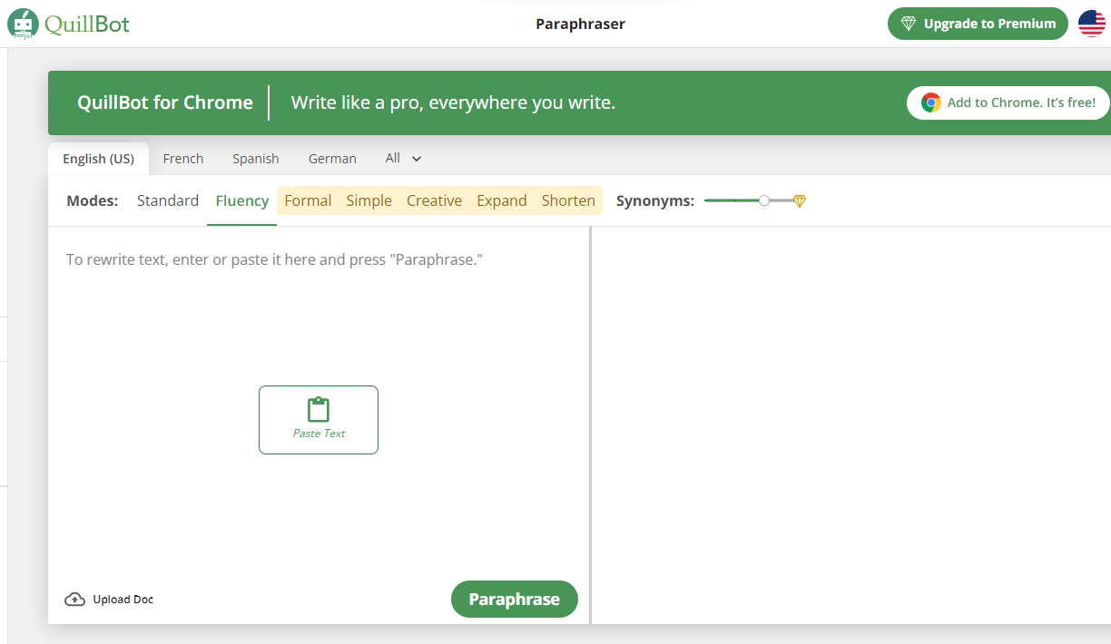The width and height of the screenshot is (1111, 644).
Task: Switch to the German language tab
Action: coord(332,159)
